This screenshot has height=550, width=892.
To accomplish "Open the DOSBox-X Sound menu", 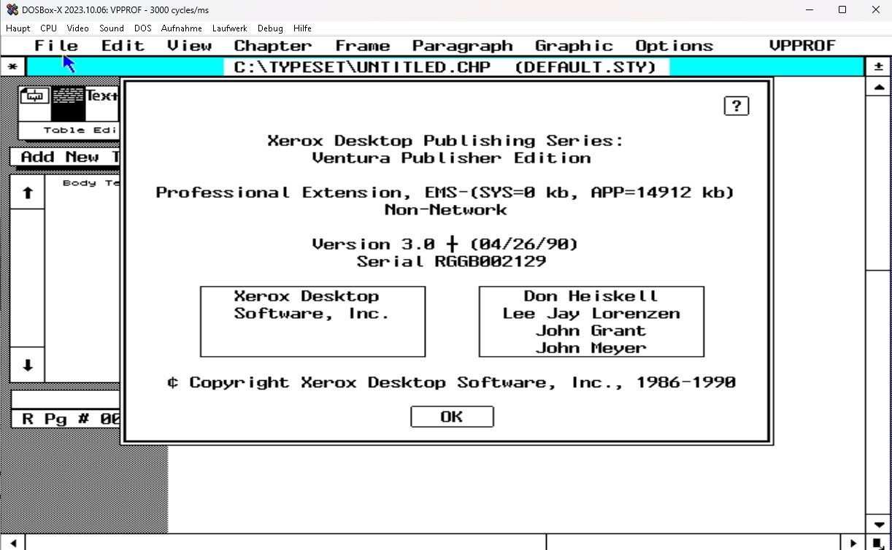I will (112, 28).
